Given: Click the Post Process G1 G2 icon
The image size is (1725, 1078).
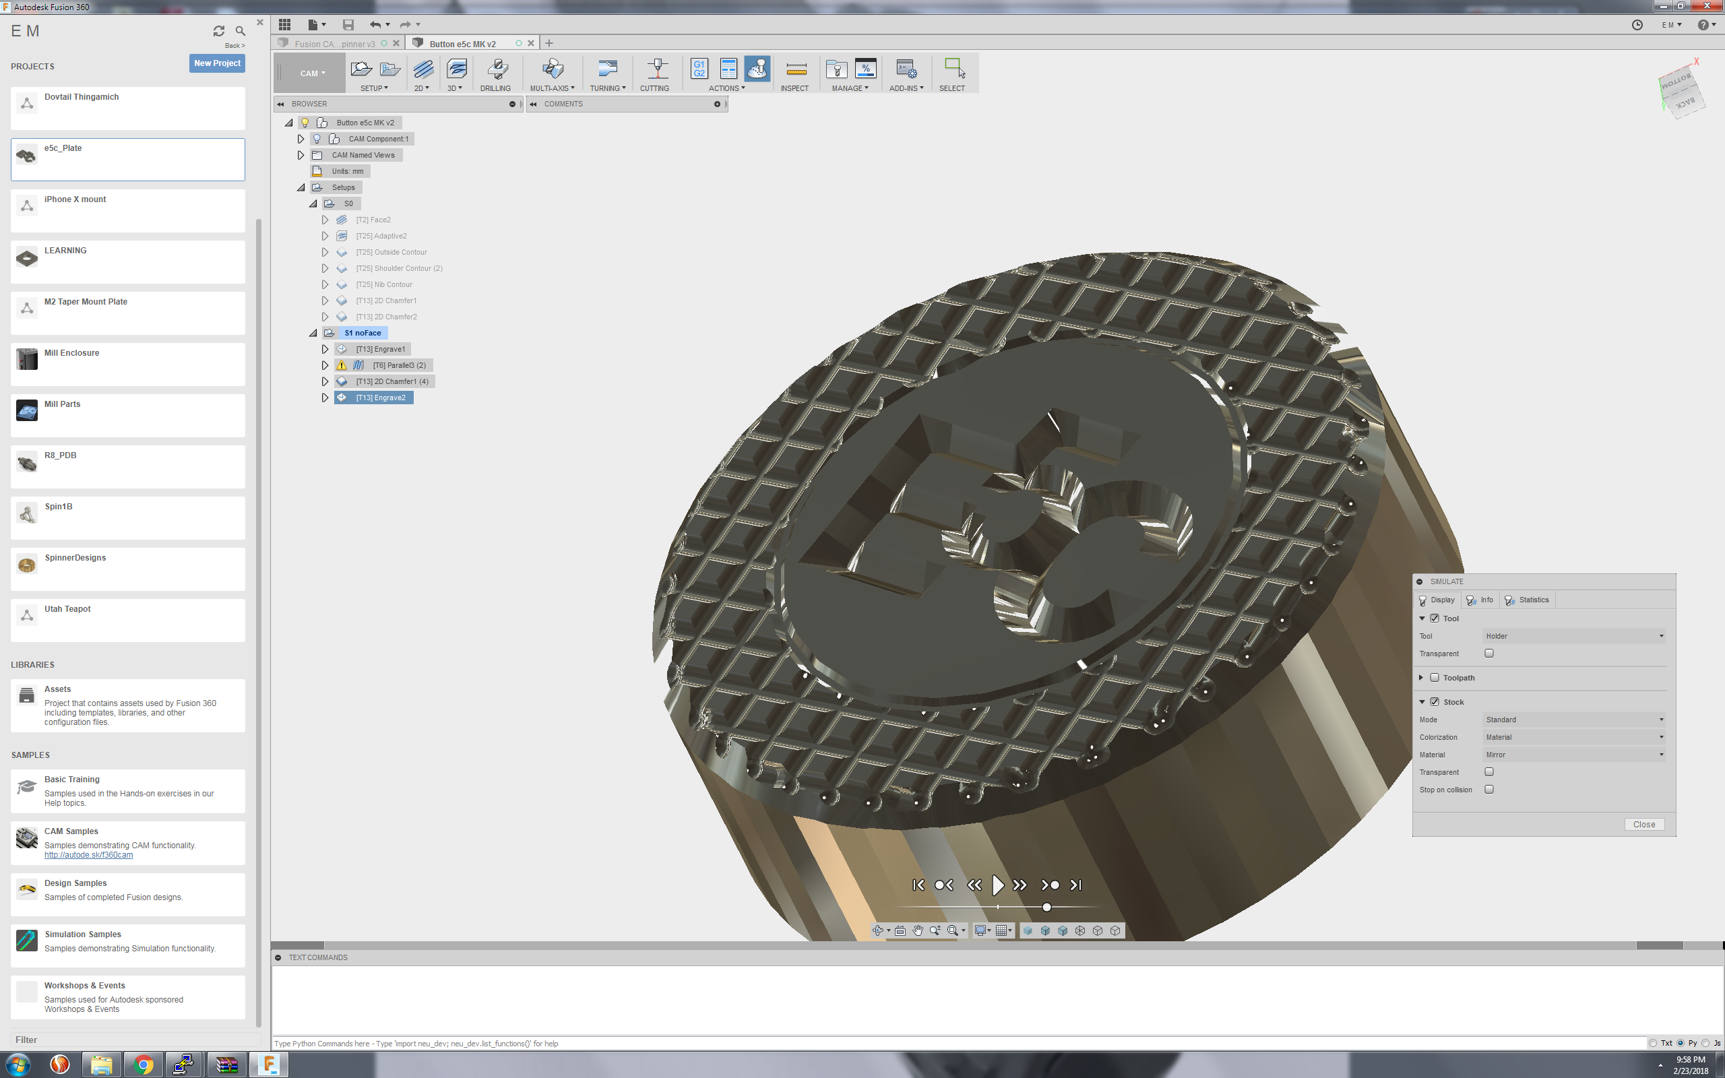Looking at the screenshot, I should 699,69.
